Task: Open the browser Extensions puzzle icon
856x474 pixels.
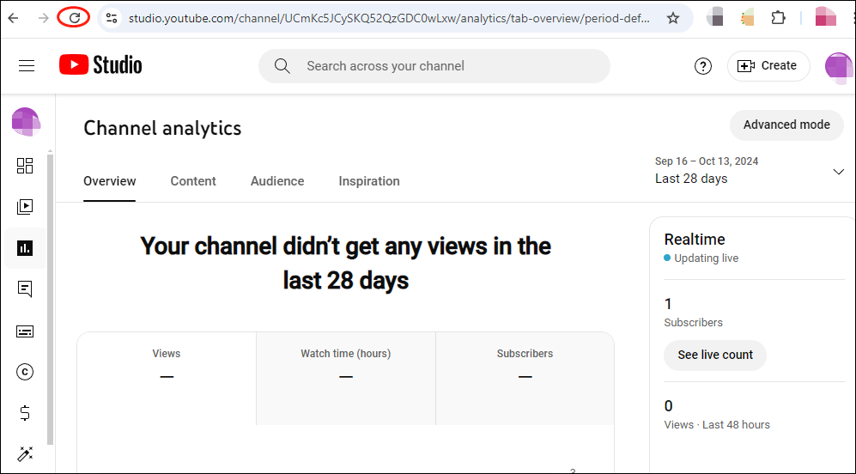Action: tap(778, 18)
